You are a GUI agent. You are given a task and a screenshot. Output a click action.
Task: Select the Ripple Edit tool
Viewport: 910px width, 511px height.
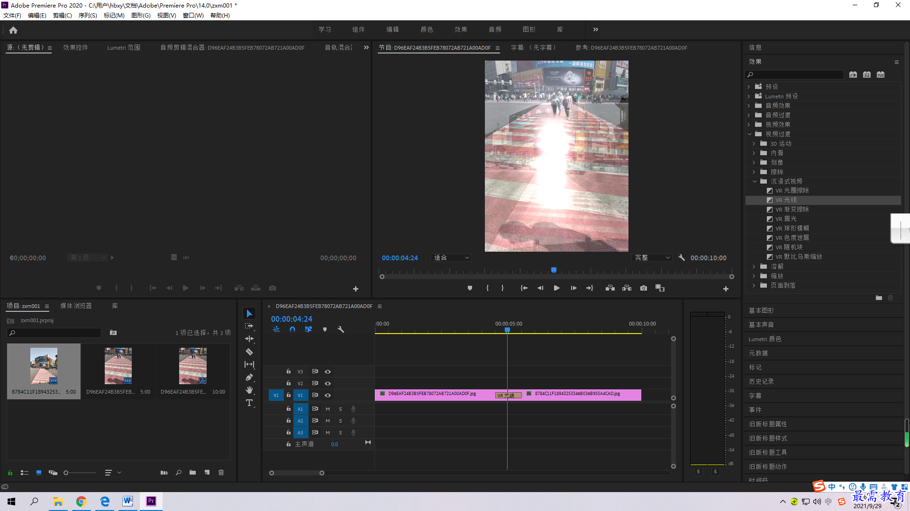pyautogui.click(x=249, y=339)
